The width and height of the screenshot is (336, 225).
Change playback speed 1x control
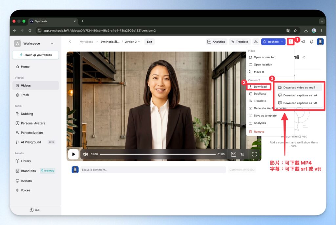242,154
